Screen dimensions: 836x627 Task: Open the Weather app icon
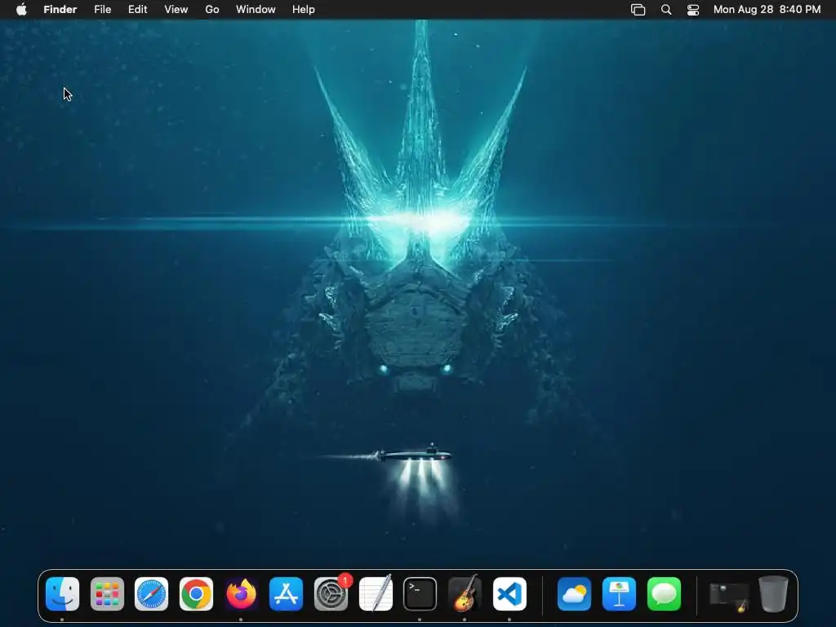pyautogui.click(x=574, y=594)
